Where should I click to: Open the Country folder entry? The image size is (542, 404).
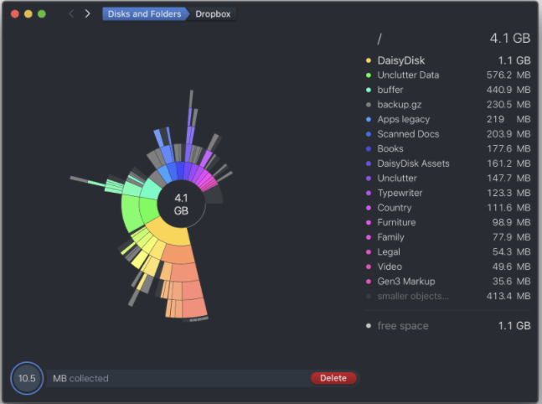point(448,208)
